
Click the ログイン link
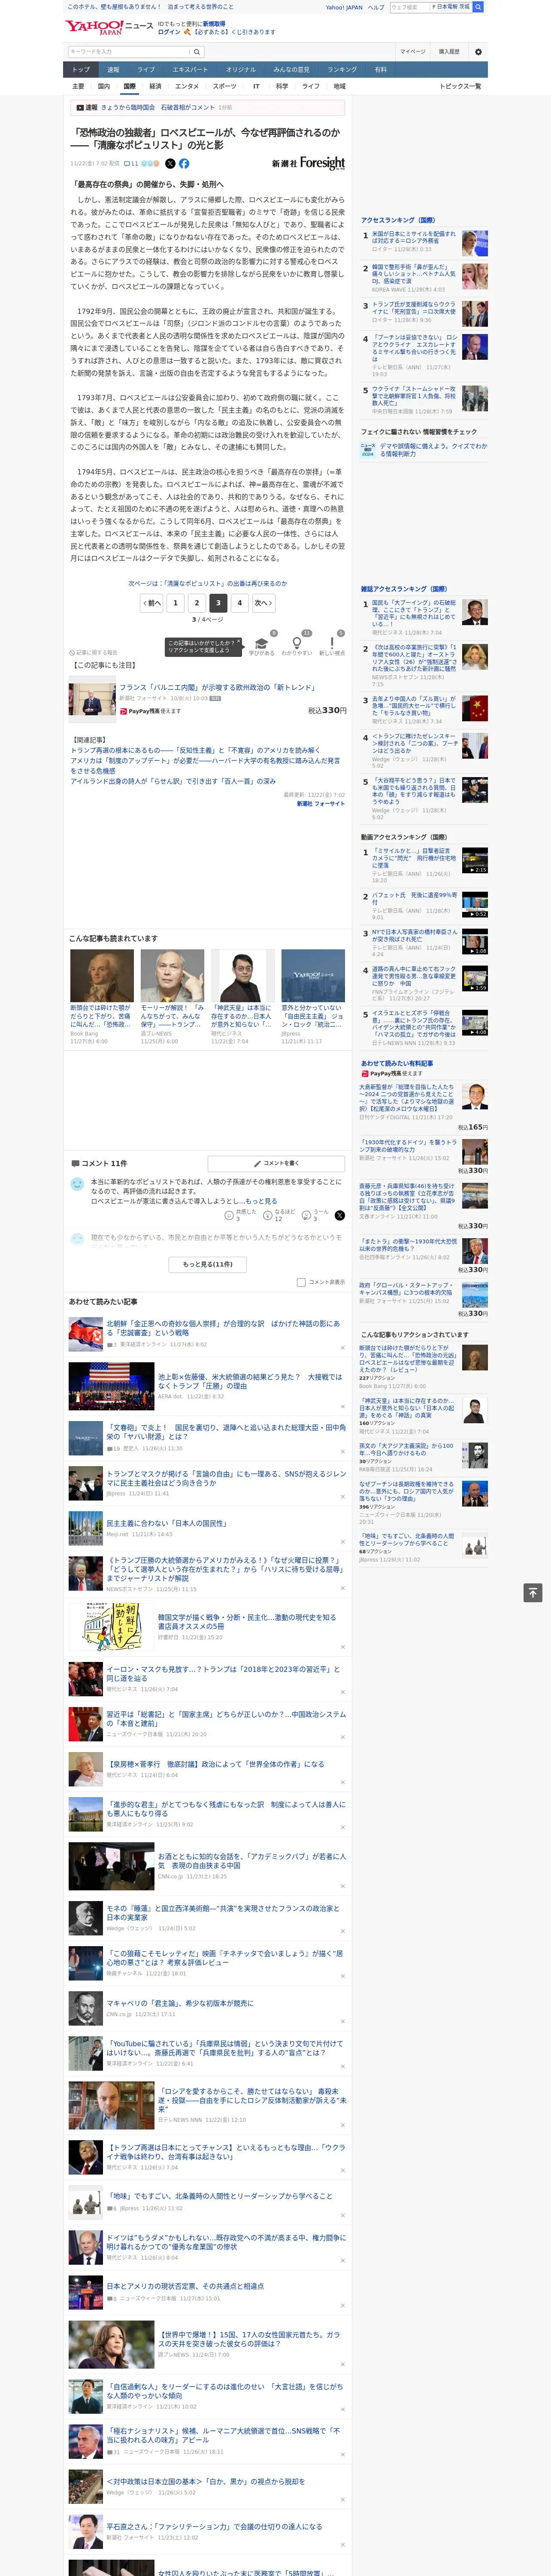[169, 32]
